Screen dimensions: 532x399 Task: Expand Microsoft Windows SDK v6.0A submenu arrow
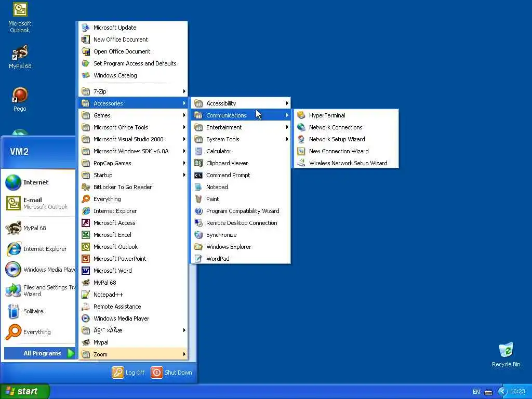(x=184, y=151)
